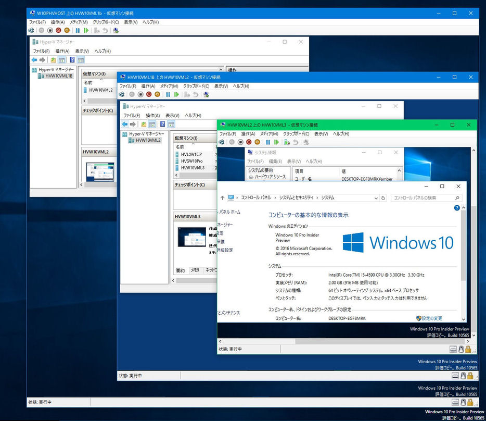Screen dimensions: 486x421
Task: Click red Shut Down icon in HVW10VML1b toolbar
Action: [58, 30]
